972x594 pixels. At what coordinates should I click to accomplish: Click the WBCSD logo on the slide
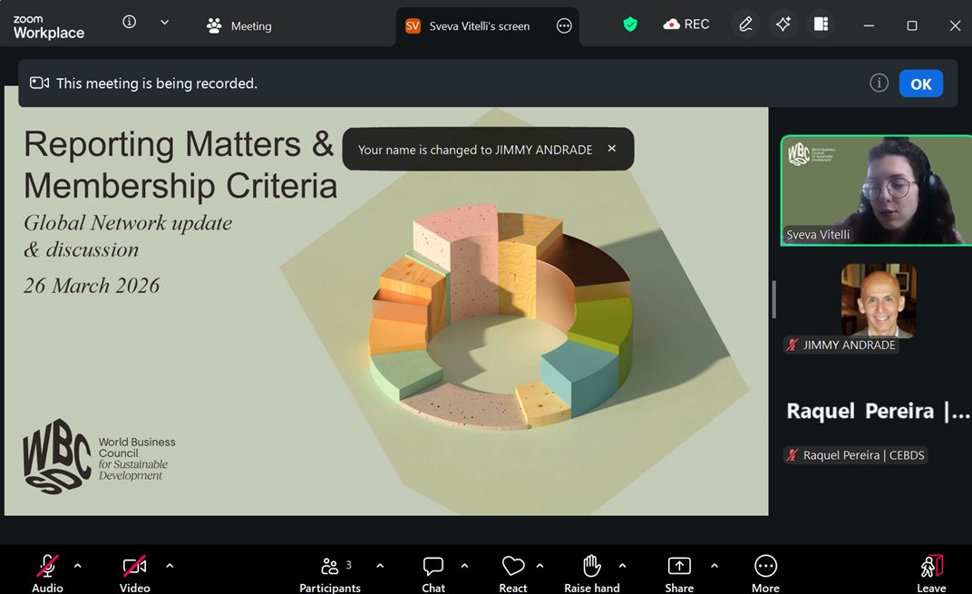(99, 457)
